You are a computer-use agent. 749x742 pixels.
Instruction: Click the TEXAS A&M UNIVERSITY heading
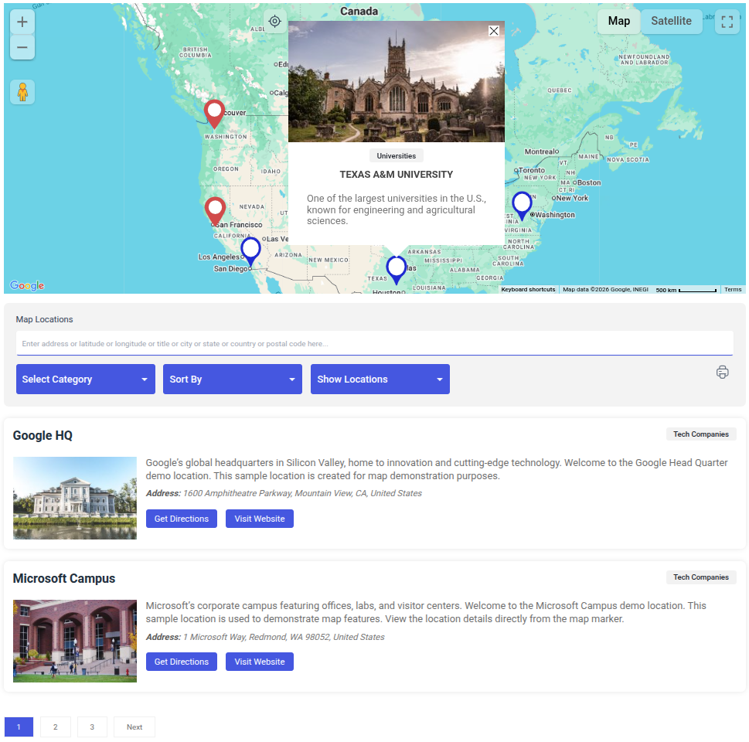pyautogui.click(x=396, y=175)
